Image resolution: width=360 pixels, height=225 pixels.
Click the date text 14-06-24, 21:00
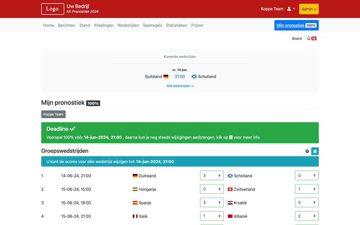(76, 176)
